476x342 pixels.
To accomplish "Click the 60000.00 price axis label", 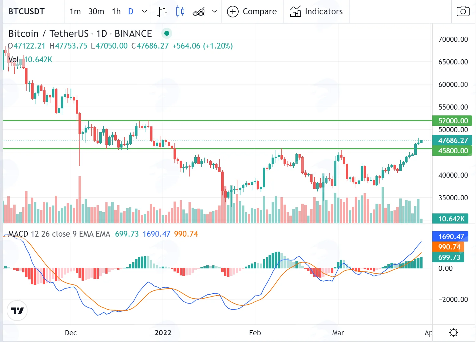I will point(453,85).
